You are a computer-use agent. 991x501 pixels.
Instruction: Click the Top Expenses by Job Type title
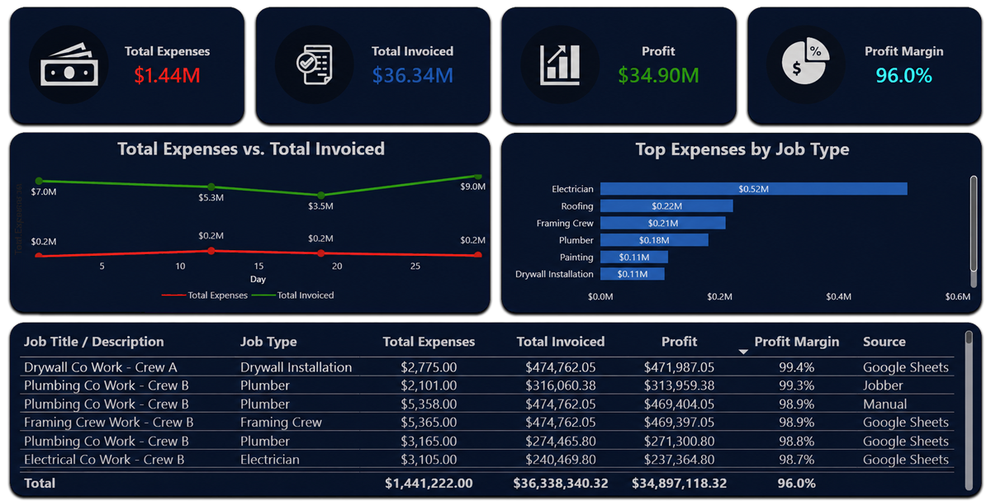(742, 149)
